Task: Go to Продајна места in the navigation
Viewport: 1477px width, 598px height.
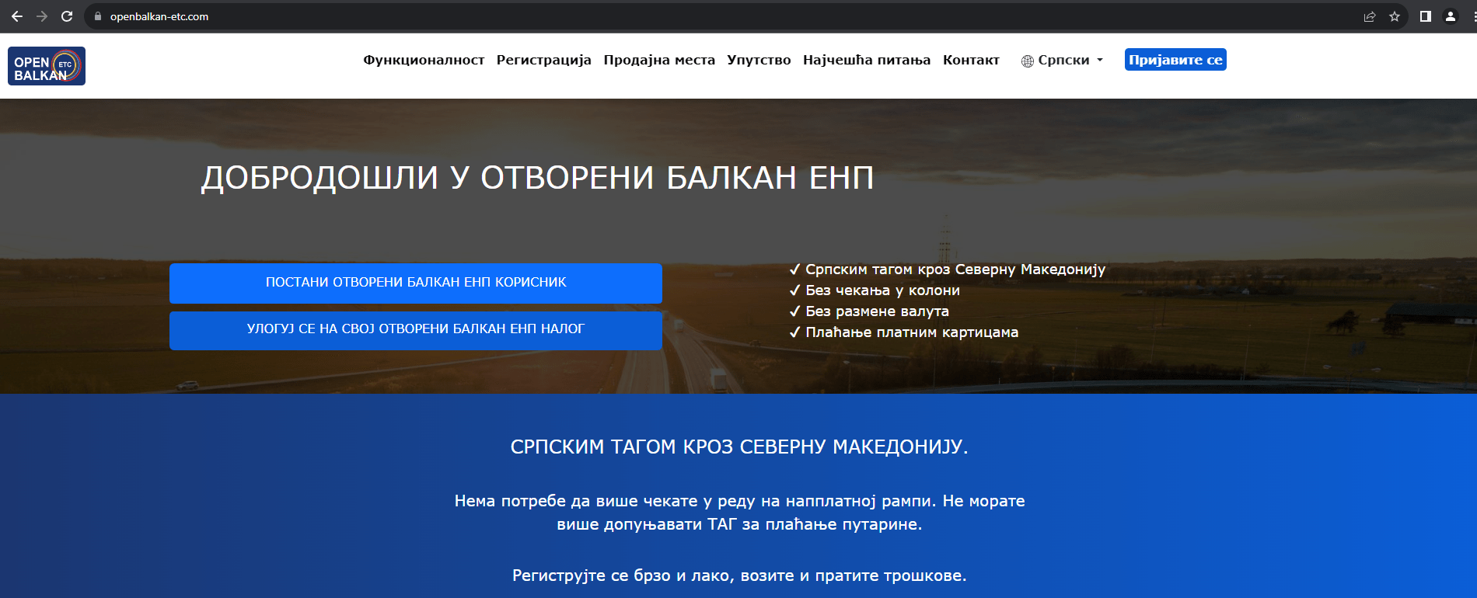Action: coord(659,60)
